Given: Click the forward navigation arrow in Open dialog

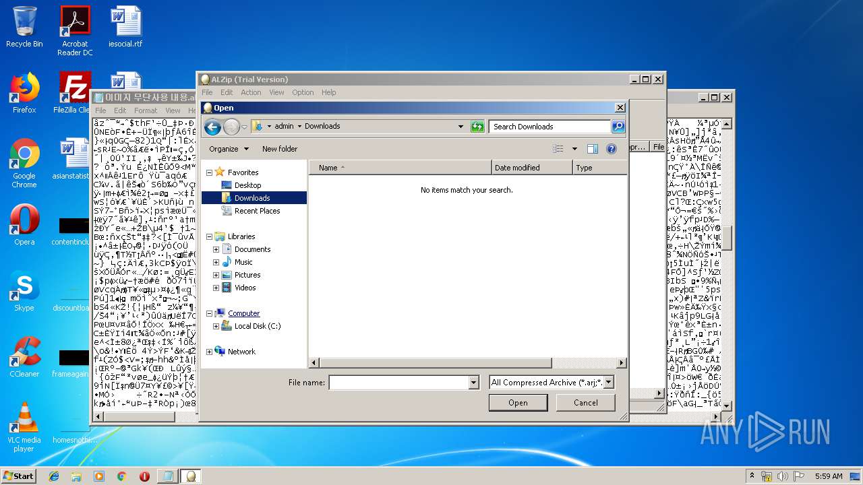Looking at the screenshot, I should (231, 127).
